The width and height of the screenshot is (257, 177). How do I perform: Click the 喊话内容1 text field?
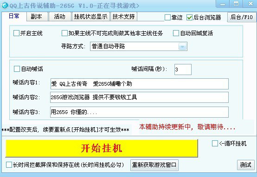(140, 84)
